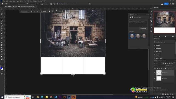This screenshot has height=99, width=176.
Task: Click the foreground color swatch
Action: click(x=1, y=68)
